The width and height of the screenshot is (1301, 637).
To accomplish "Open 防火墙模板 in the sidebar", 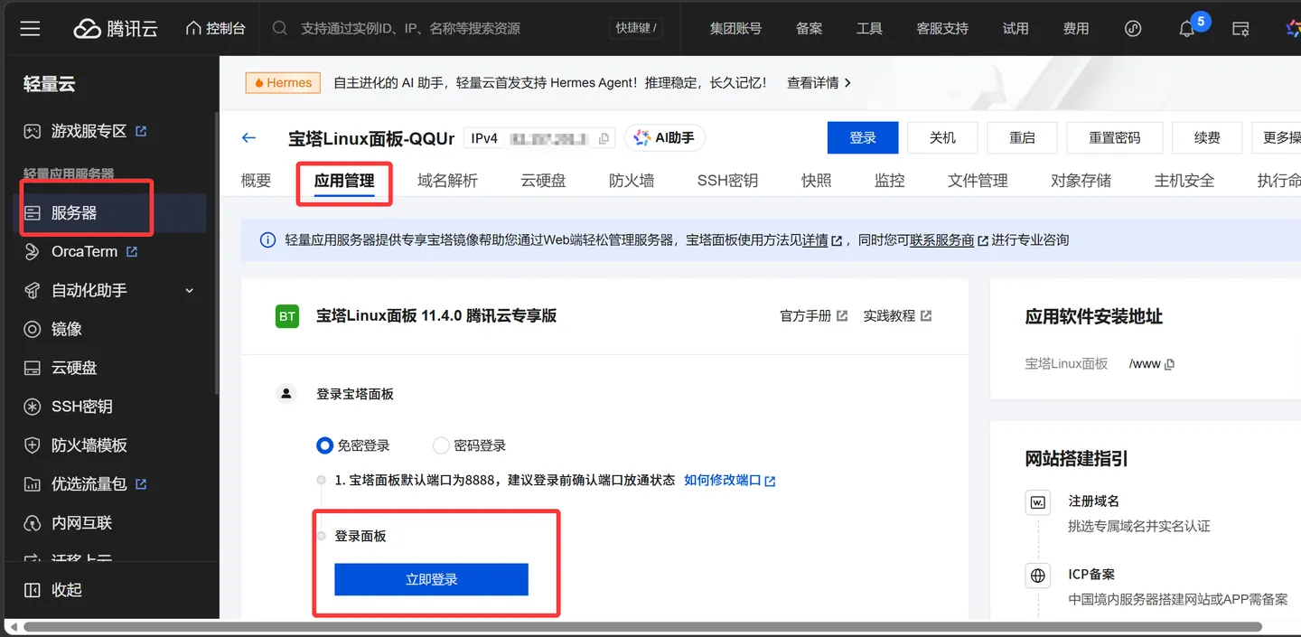I will click(x=89, y=446).
